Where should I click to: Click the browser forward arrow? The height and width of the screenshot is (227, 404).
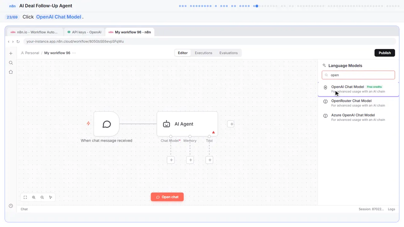click(13, 42)
